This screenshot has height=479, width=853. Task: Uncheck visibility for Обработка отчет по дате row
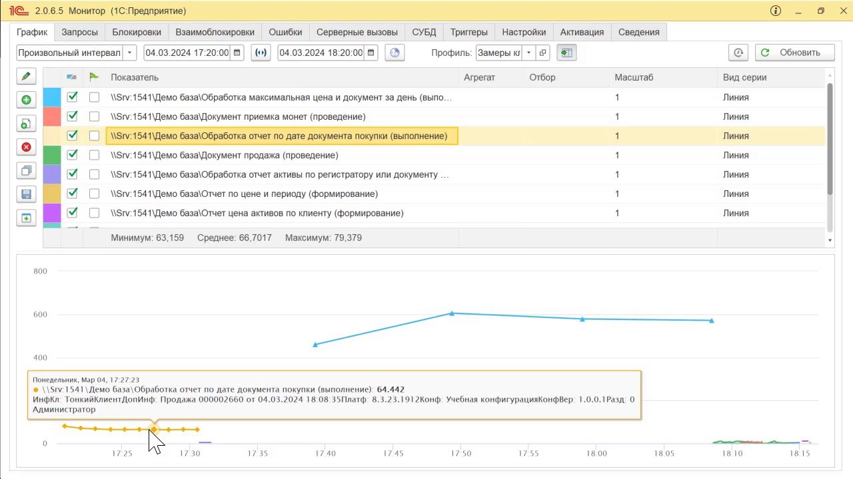(73, 136)
